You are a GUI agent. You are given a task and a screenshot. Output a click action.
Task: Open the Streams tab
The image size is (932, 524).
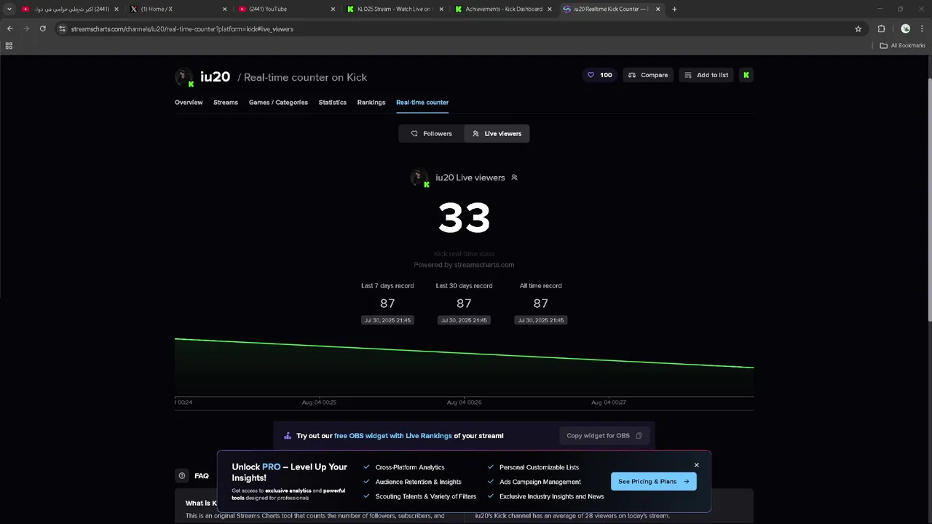point(226,102)
